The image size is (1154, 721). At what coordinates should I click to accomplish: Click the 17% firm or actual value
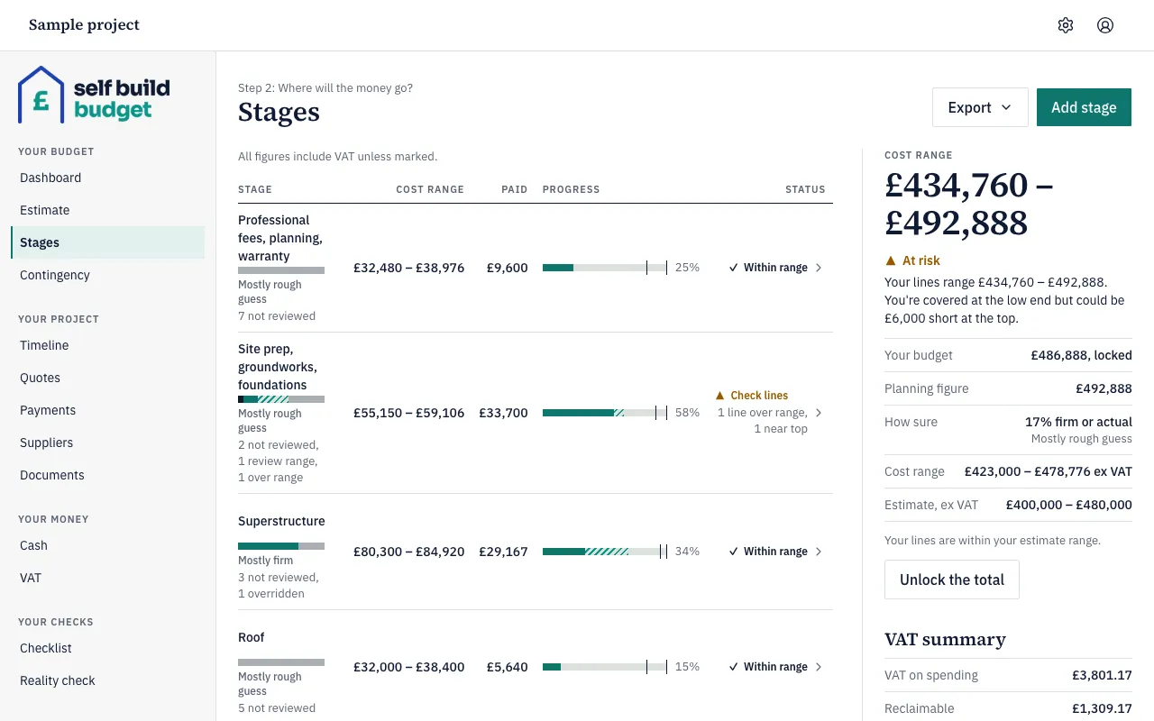[x=1078, y=422]
